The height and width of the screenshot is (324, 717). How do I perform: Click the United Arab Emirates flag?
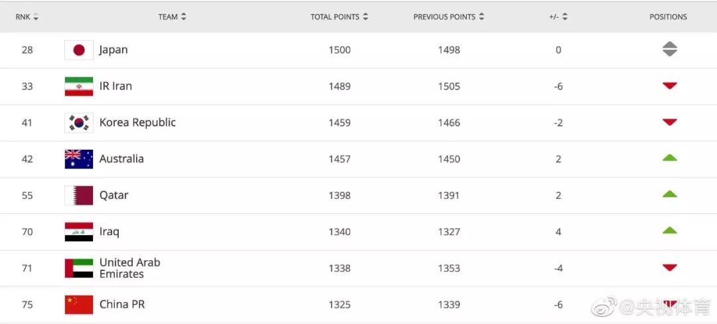78,268
